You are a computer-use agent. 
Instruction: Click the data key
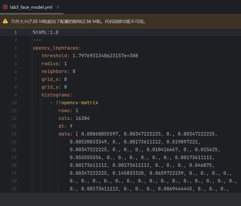[x=64, y=134]
